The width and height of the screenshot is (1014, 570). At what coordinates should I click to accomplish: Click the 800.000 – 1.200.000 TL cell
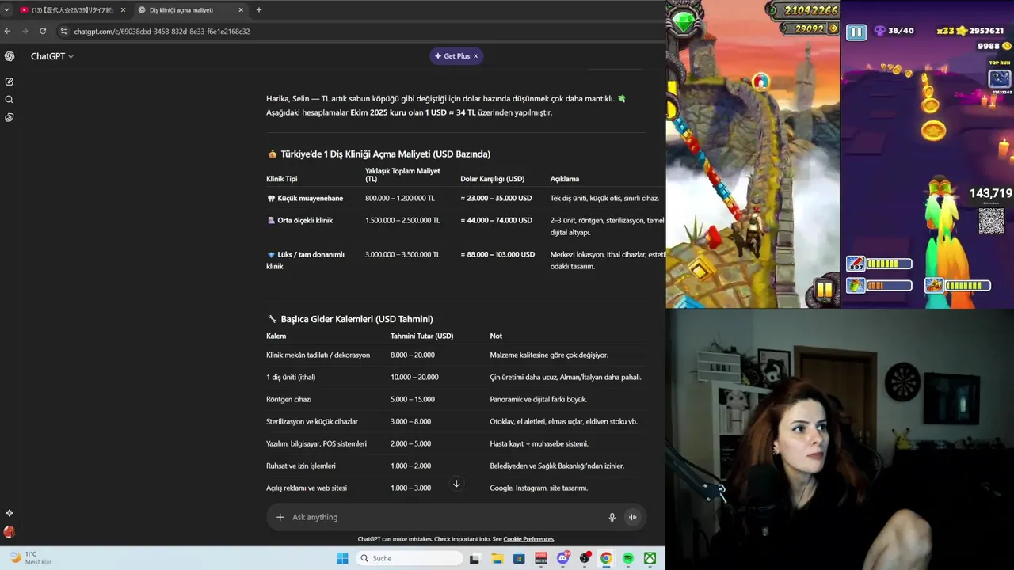[399, 198]
